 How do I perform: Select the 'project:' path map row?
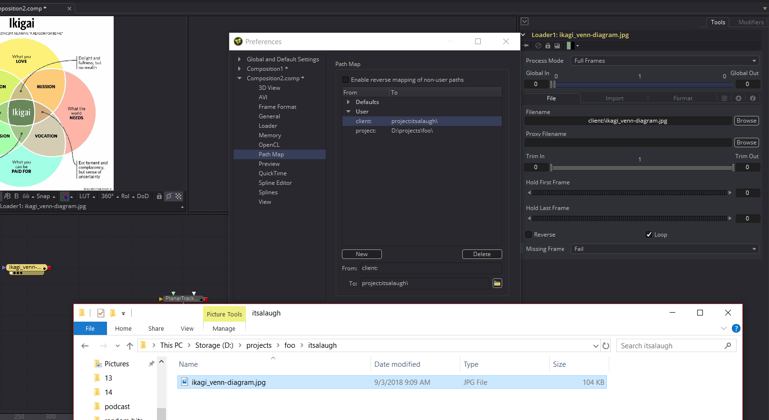pyautogui.click(x=422, y=131)
